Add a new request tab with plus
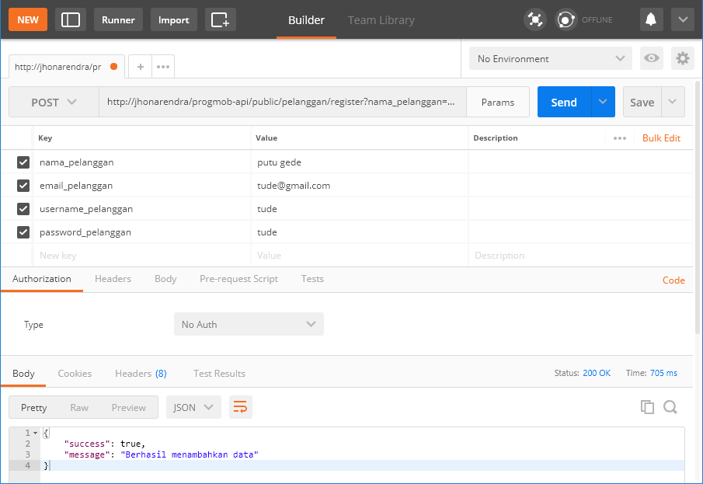The width and height of the screenshot is (703, 484). (x=141, y=67)
